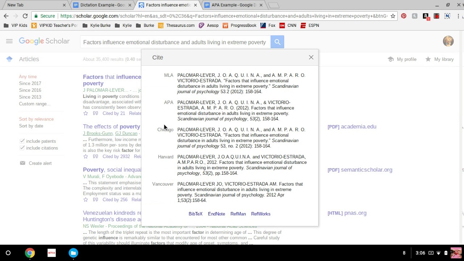Close the APA Example tab
Viewport: 464px width, 261px height.
click(261, 5)
